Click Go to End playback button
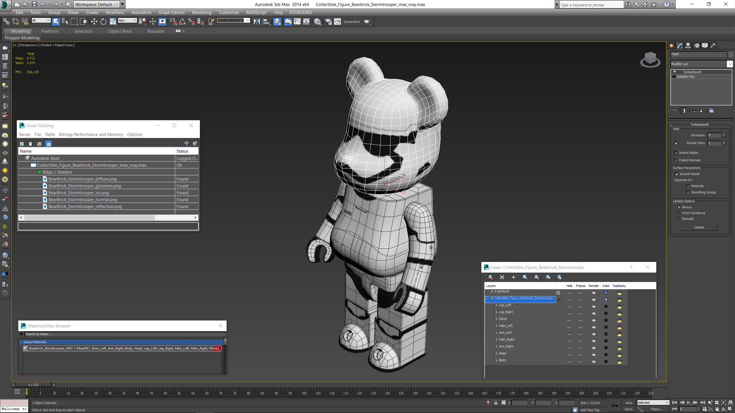The width and height of the screenshot is (735, 413). [x=702, y=403]
